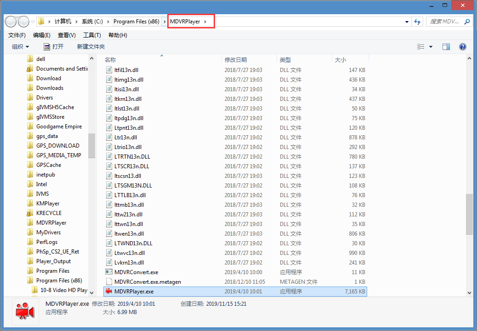Select the MDVRConvert.exe file icon
Screen dimensions: 477x331
coord(108,272)
